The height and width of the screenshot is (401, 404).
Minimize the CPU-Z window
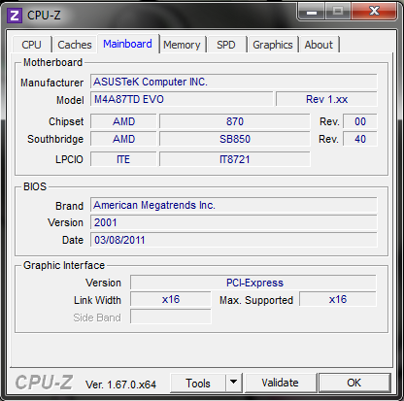click(312, 12)
